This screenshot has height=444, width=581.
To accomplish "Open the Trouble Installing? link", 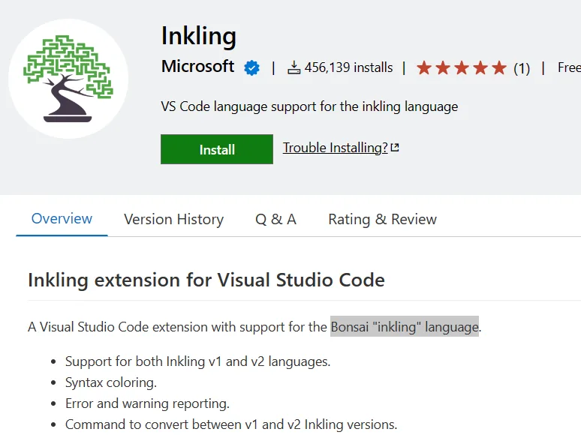I will click(x=335, y=148).
